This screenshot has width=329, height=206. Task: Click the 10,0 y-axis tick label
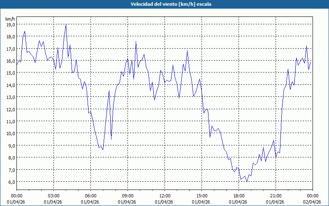(11, 133)
